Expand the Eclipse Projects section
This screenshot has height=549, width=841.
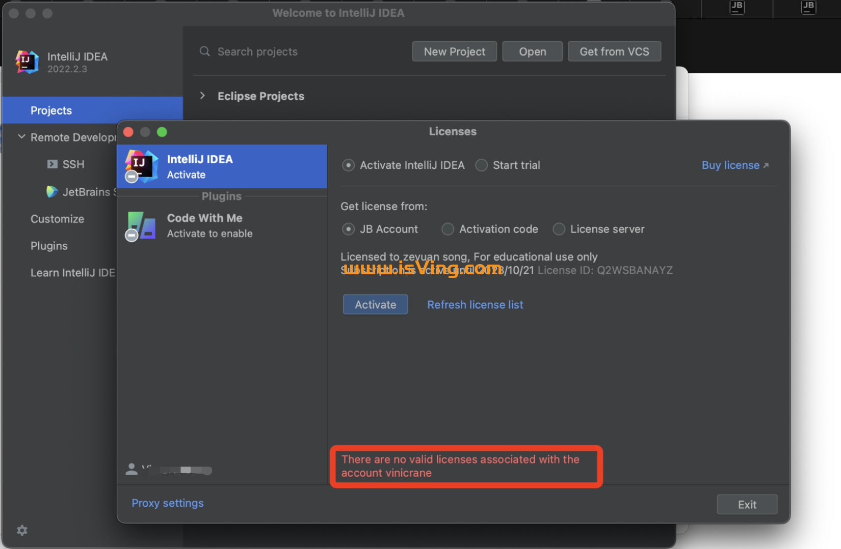pyautogui.click(x=202, y=96)
